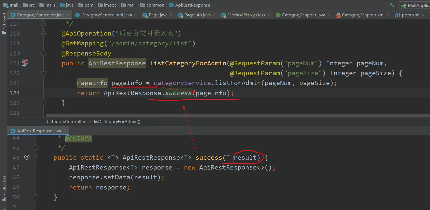
Task: Switch to CategoryMapper.xml tab
Action: 363,15
